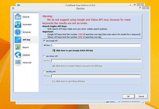The height and width of the screenshot is (109, 159).
Task: Click 'Click here to get Bing API key'
Action: pyautogui.click(x=70, y=81)
